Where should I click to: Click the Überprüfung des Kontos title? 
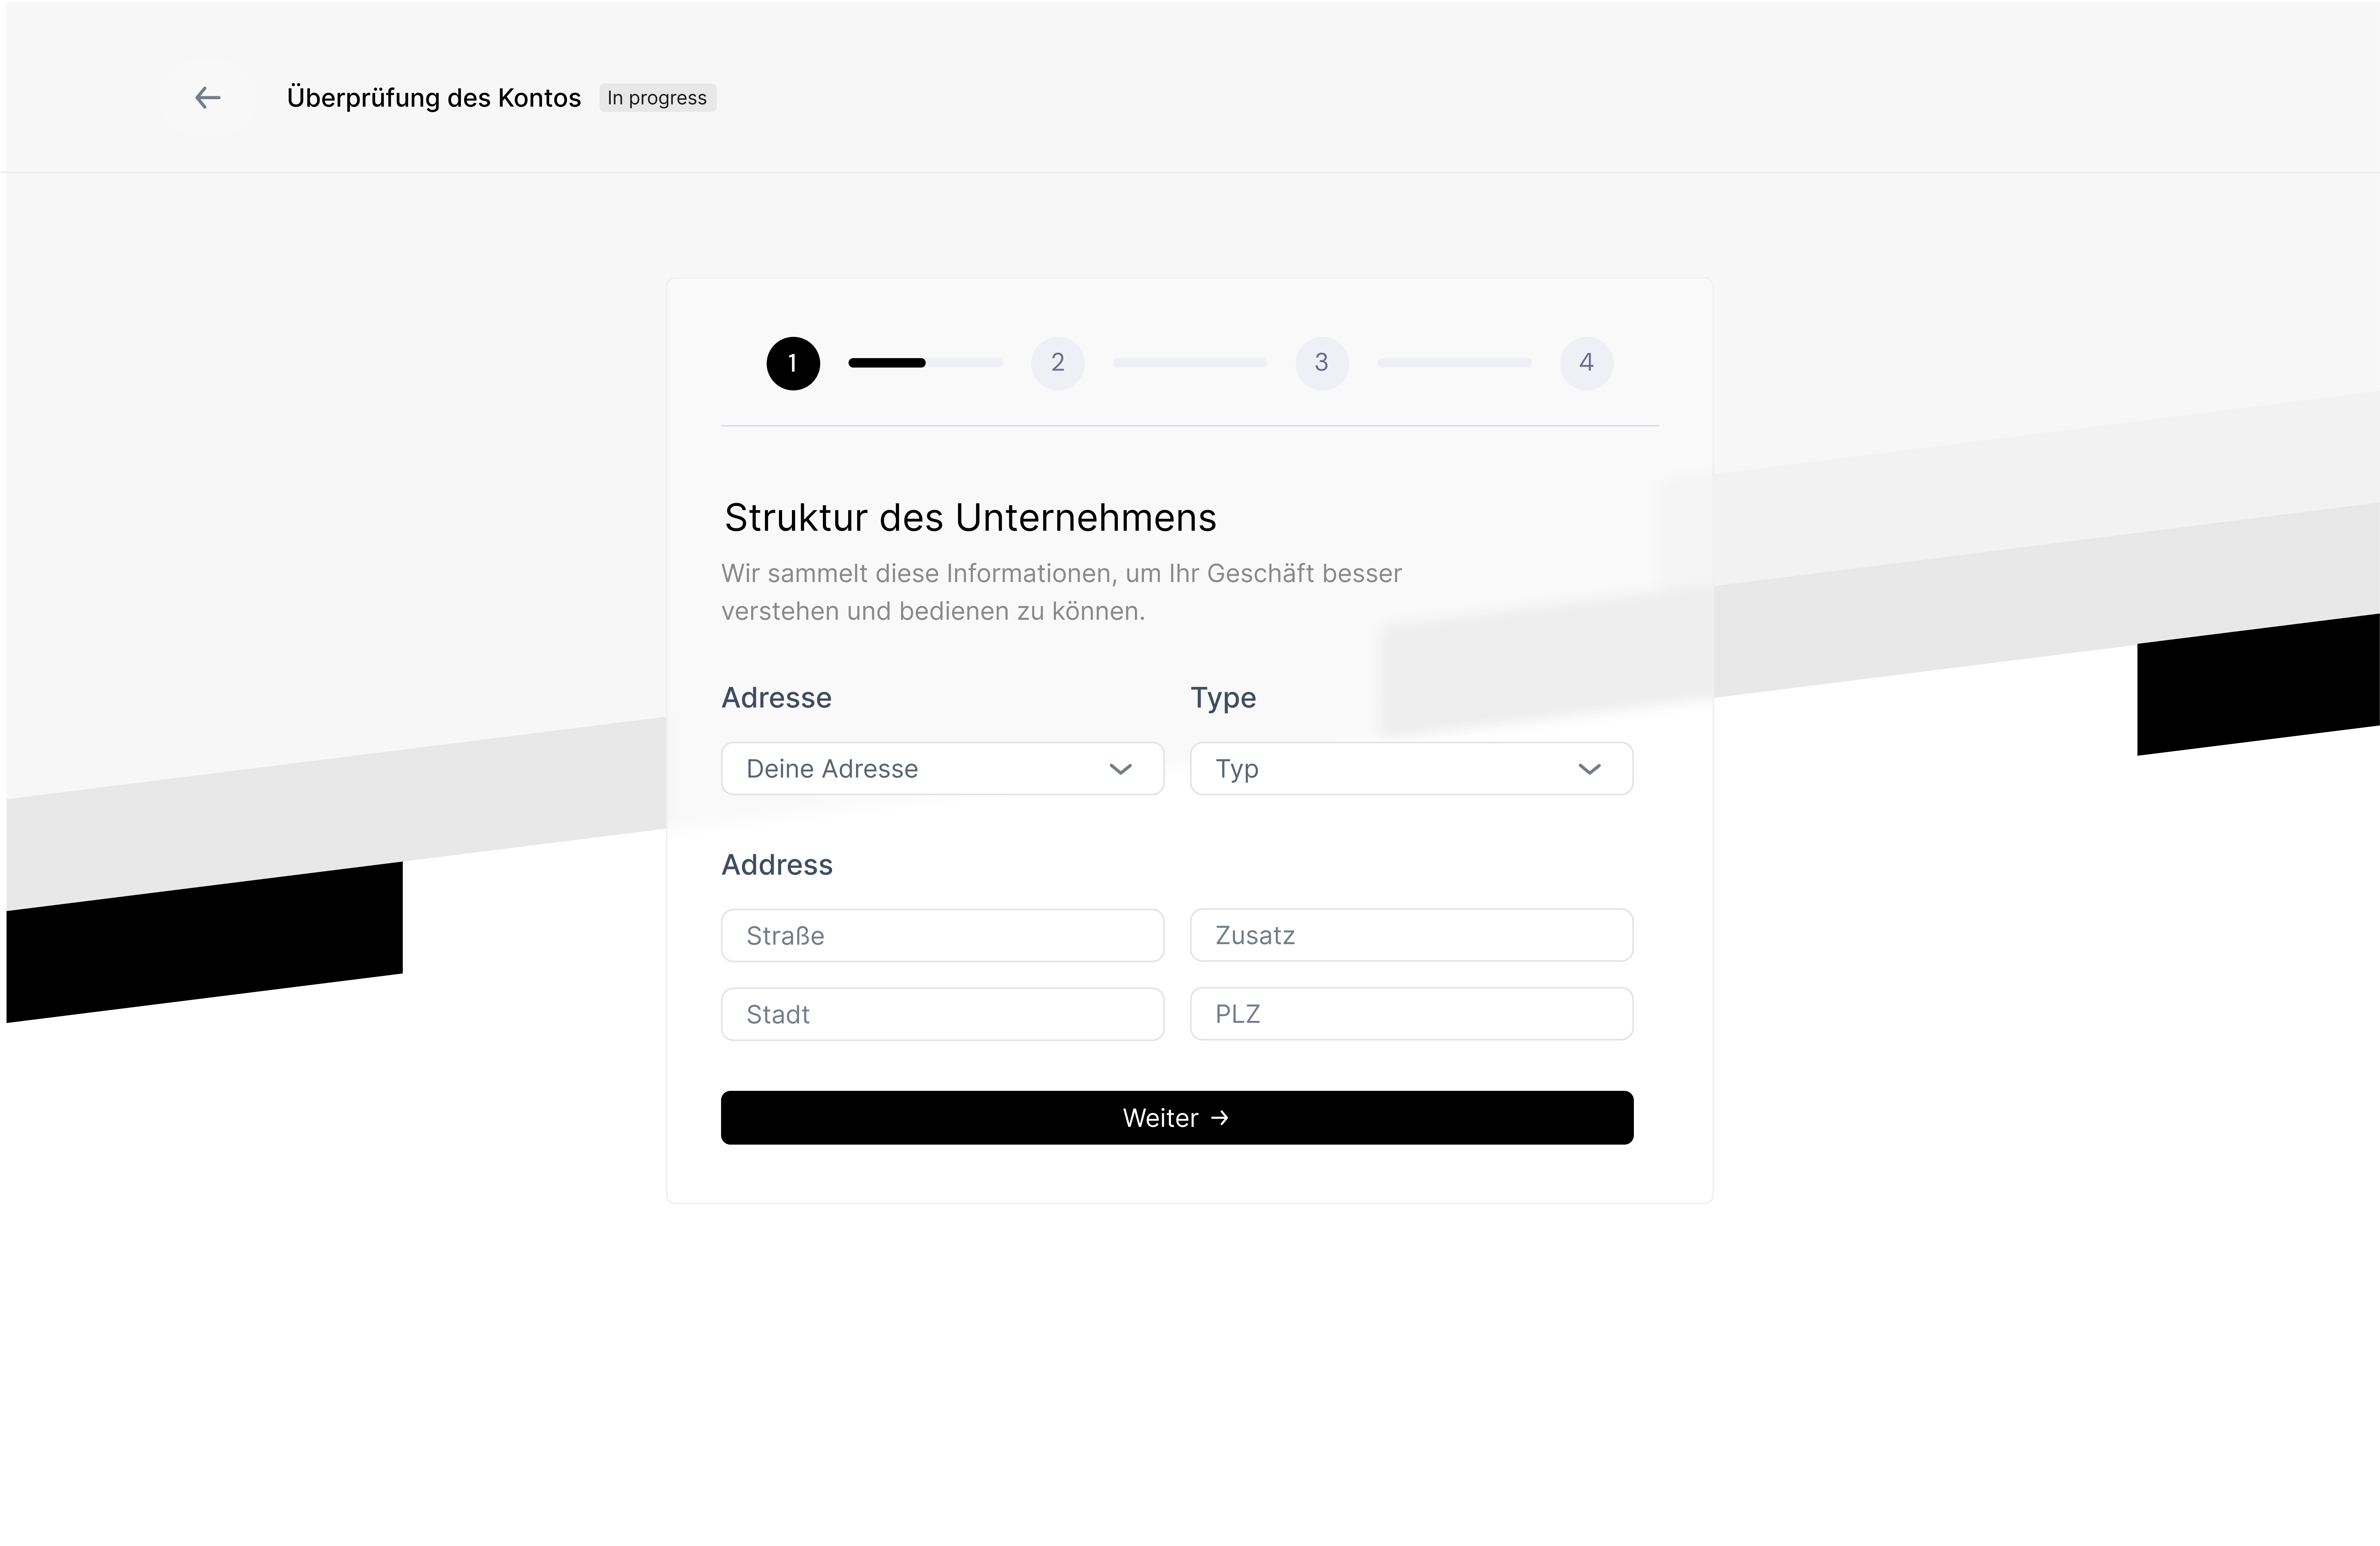[434, 98]
